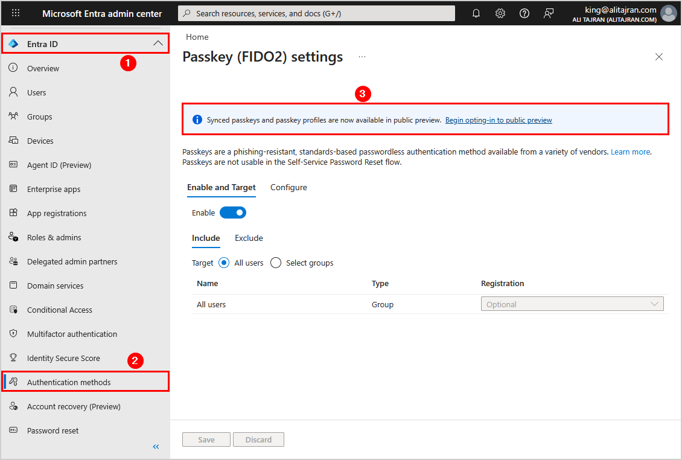Click the Conditional Access icon
The height and width of the screenshot is (460, 682).
(13, 310)
